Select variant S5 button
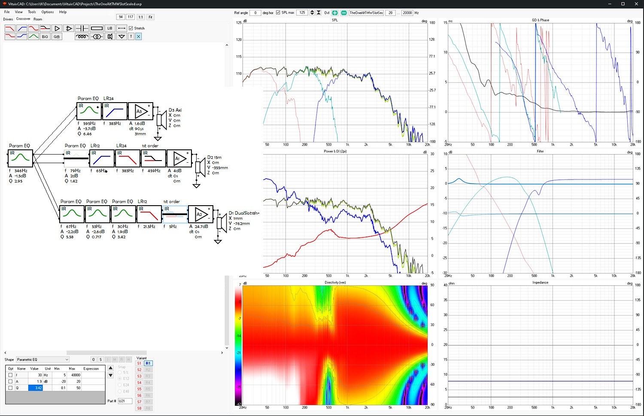Viewport: 644px width, 416px height. (139, 389)
